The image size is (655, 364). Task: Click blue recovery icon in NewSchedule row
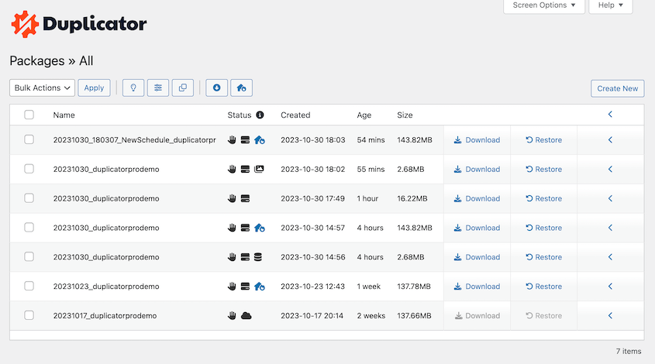[x=260, y=140]
